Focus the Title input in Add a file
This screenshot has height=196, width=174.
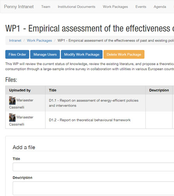coord(93,167)
